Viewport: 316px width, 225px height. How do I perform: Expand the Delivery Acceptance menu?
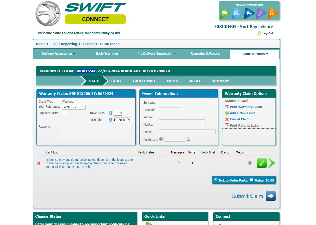coord(58,54)
